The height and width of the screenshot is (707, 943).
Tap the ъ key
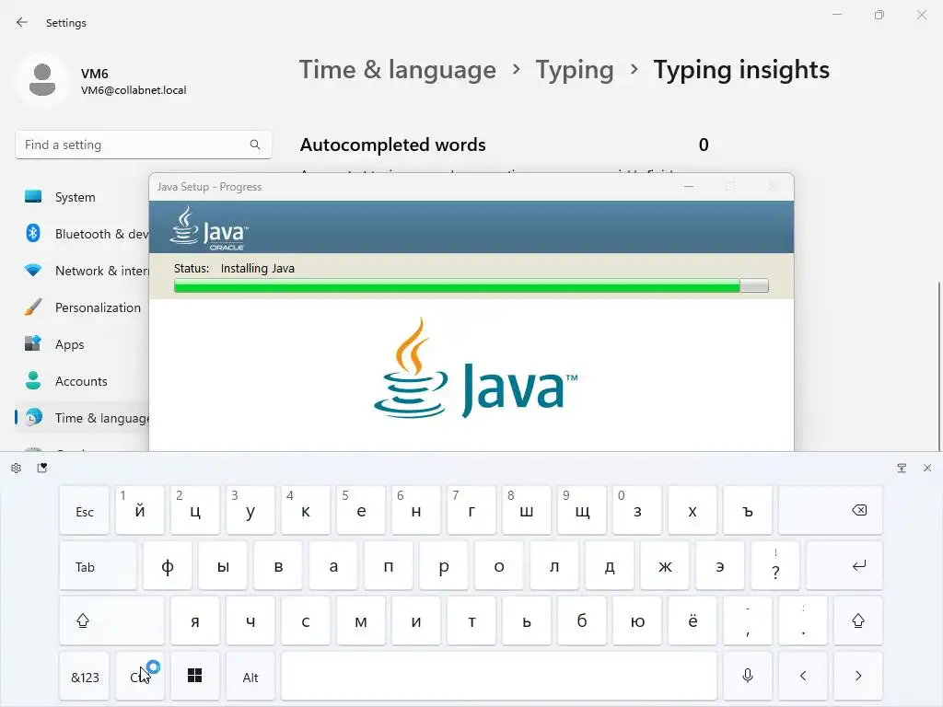click(x=748, y=510)
